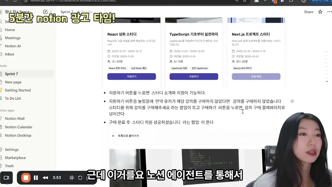Viewport: 332px width, 187px height.
Task: Click the 고급 React 패턴 tag
Action: tap(139, 68)
